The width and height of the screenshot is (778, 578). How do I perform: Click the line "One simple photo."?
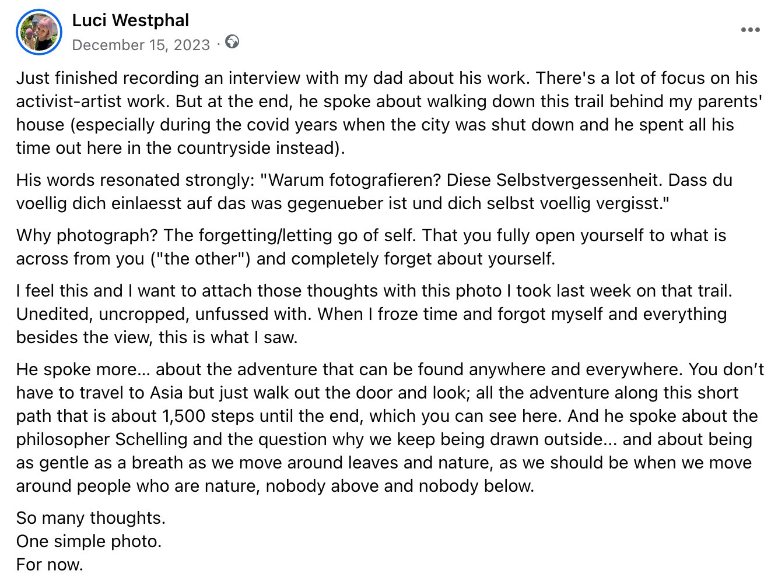89,541
